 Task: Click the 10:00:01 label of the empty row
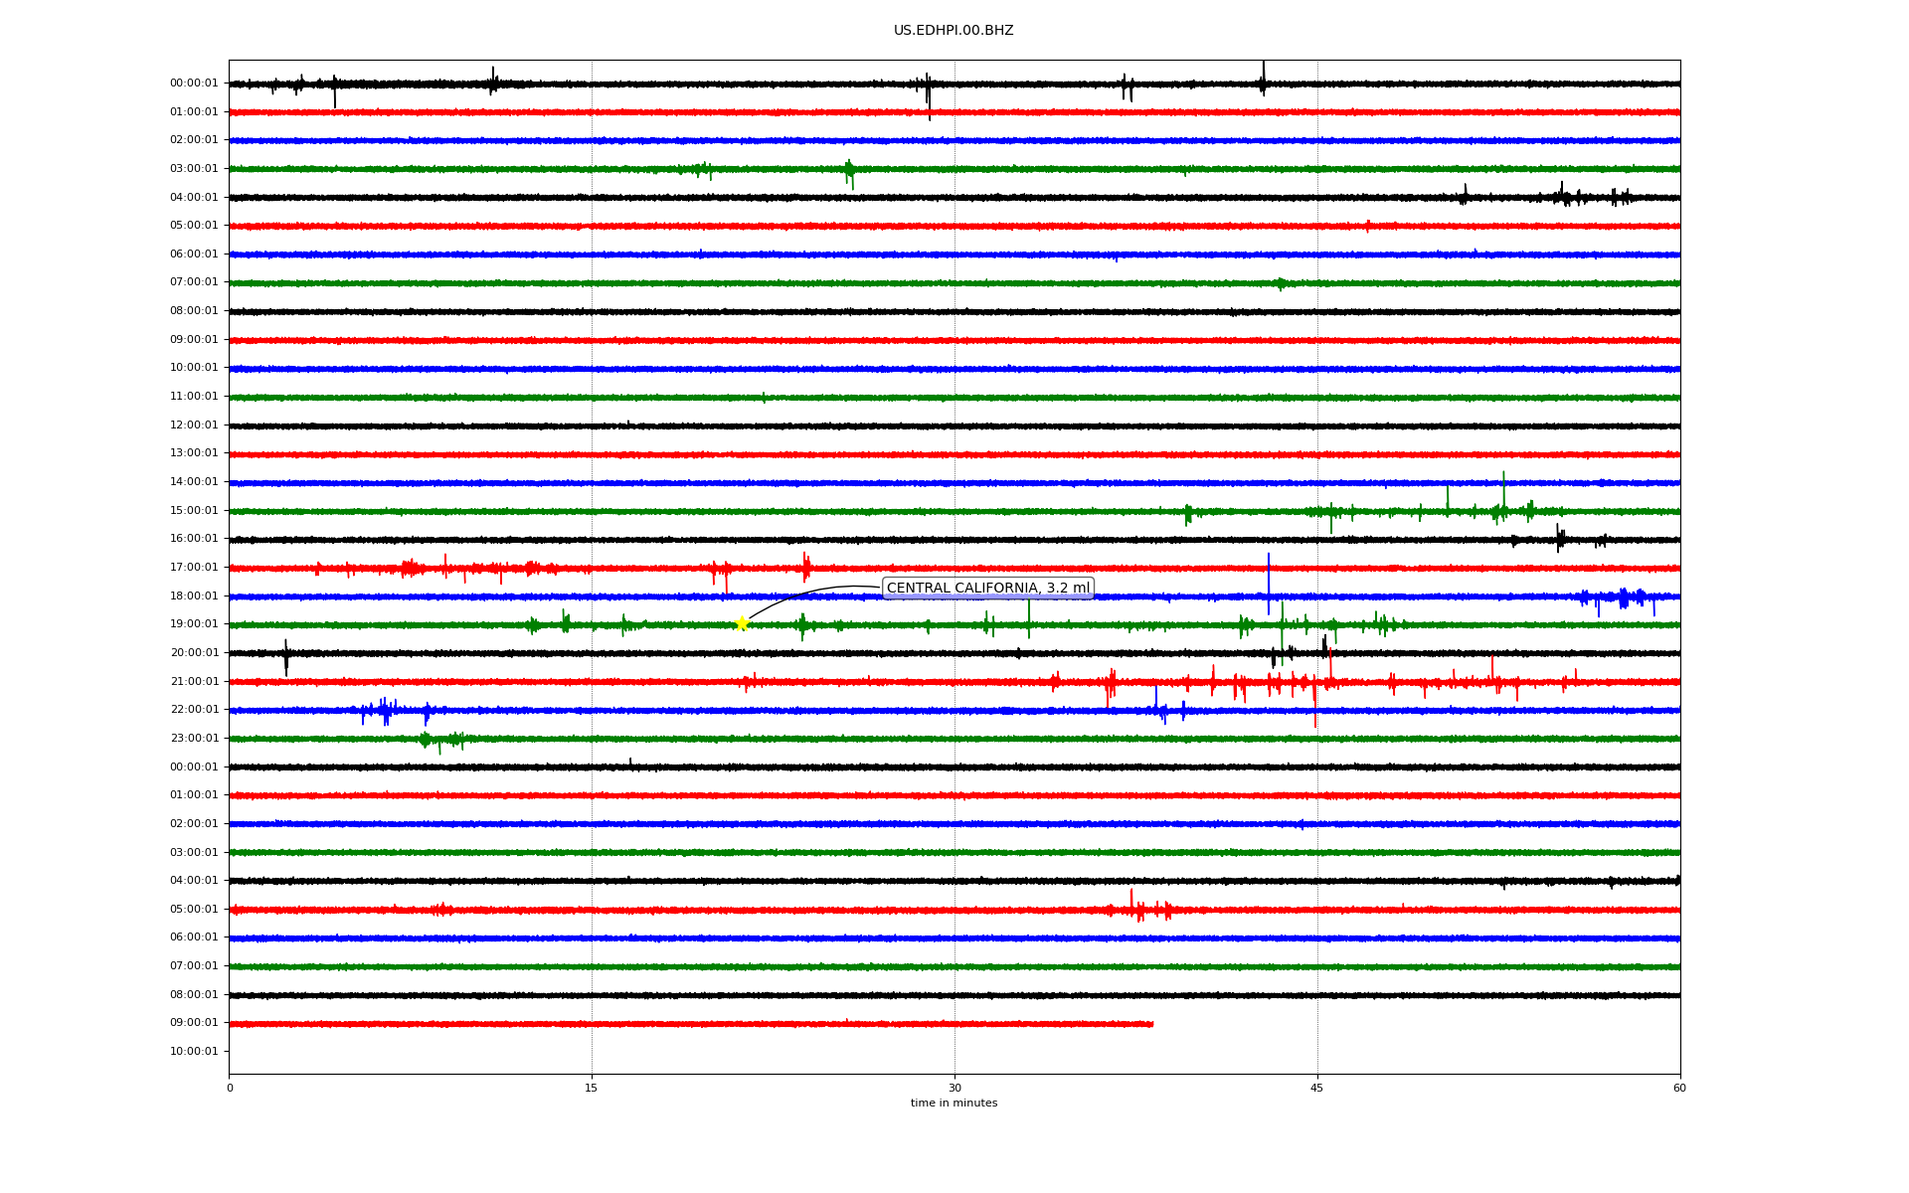tap(194, 1052)
